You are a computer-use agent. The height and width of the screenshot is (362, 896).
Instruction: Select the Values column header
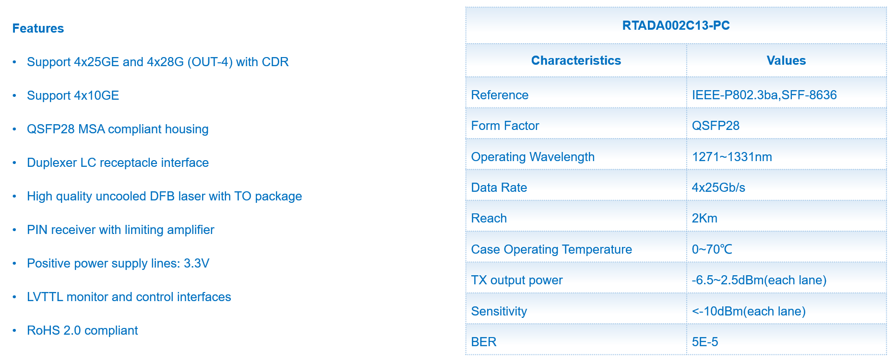pyautogui.click(x=786, y=60)
